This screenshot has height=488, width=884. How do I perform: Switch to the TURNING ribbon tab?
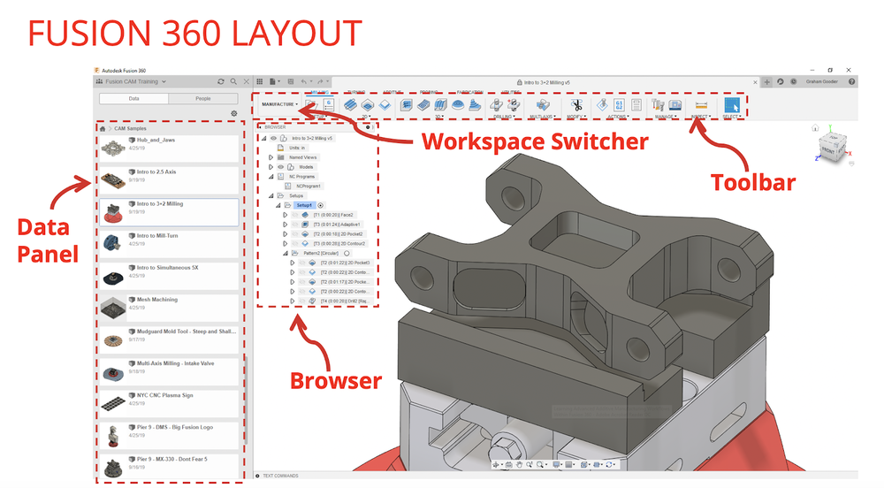pos(356,92)
